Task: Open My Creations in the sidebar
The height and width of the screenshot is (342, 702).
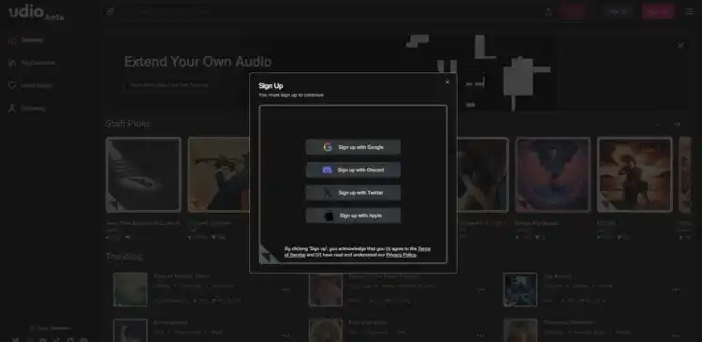Action: pos(31,63)
